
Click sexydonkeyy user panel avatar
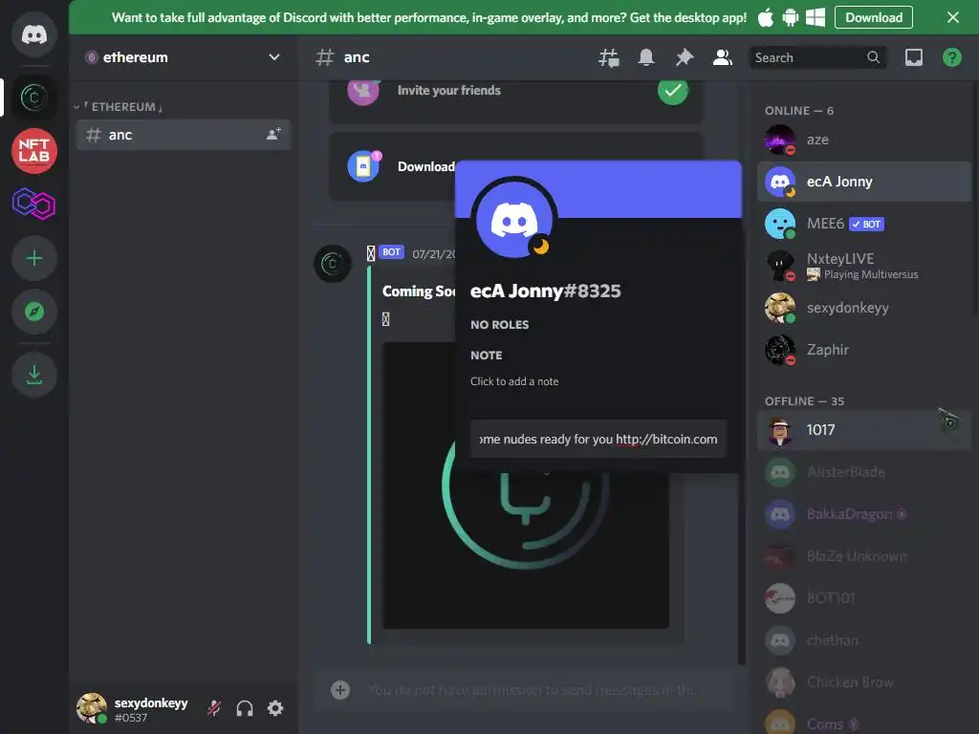point(91,708)
